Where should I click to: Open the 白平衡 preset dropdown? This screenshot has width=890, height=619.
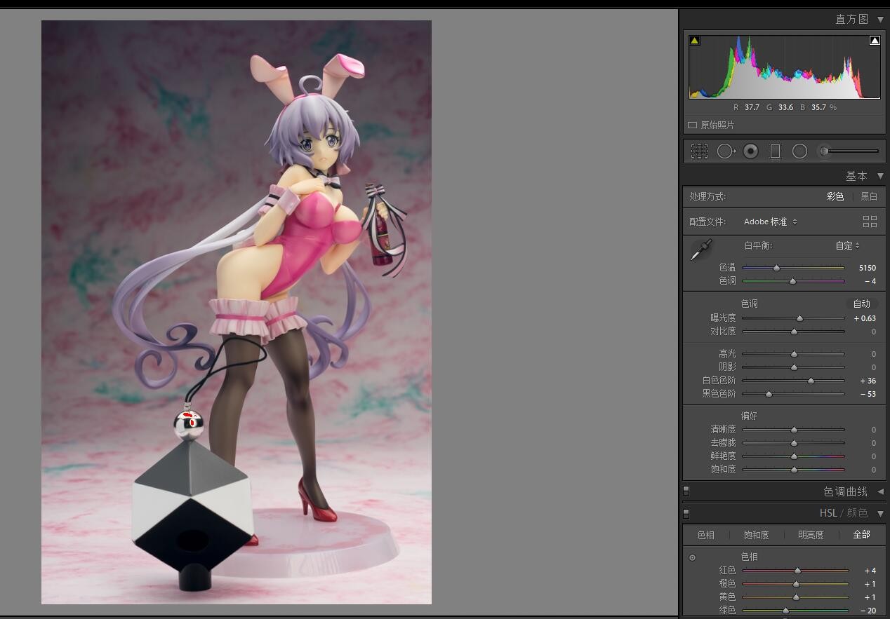coord(847,245)
